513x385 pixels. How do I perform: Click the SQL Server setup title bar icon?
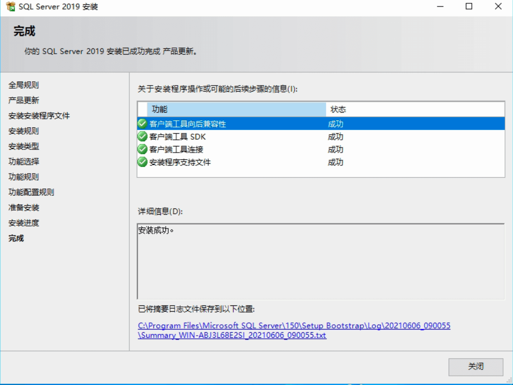[11, 7]
